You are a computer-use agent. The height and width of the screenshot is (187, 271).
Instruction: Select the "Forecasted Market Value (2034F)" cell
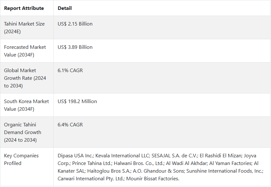25,51
